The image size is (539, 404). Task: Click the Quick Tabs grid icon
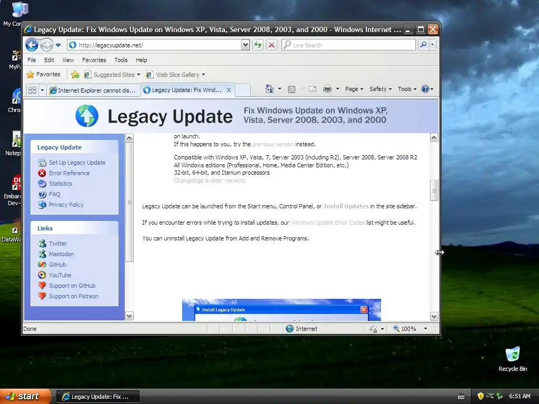point(32,90)
